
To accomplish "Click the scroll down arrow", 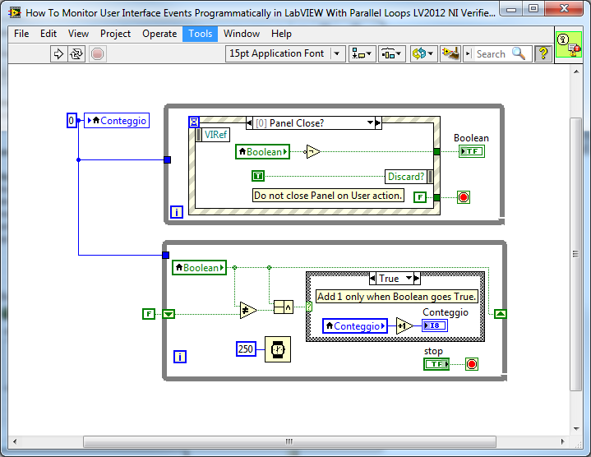I will [576, 428].
